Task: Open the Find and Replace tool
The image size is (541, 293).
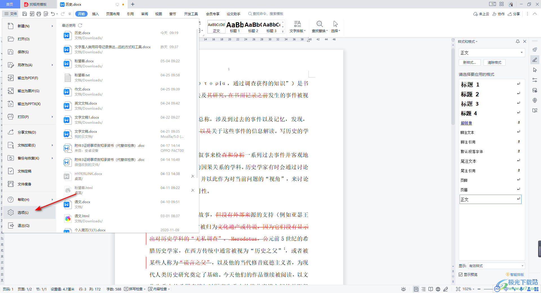Action: pos(320,27)
